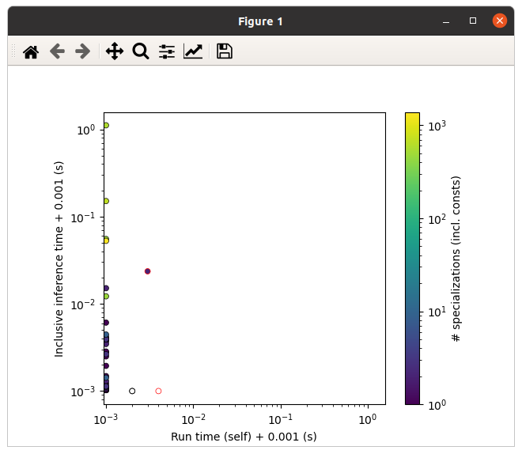Go back to previous view arrow
The width and height of the screenshot is (522, 454).
click(57, 51)
